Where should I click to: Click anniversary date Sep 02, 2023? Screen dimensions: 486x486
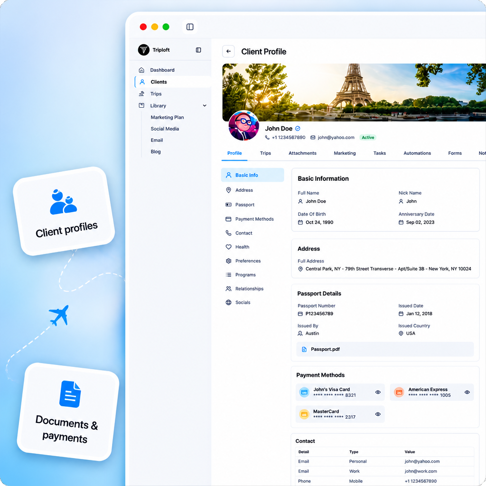[x=420, y=223]
